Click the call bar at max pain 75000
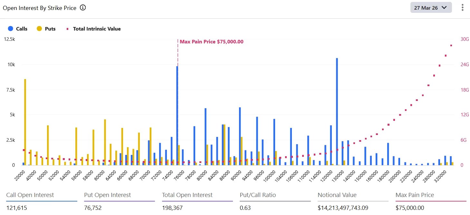This screenshot has height=215, width=470. [177, 116]
